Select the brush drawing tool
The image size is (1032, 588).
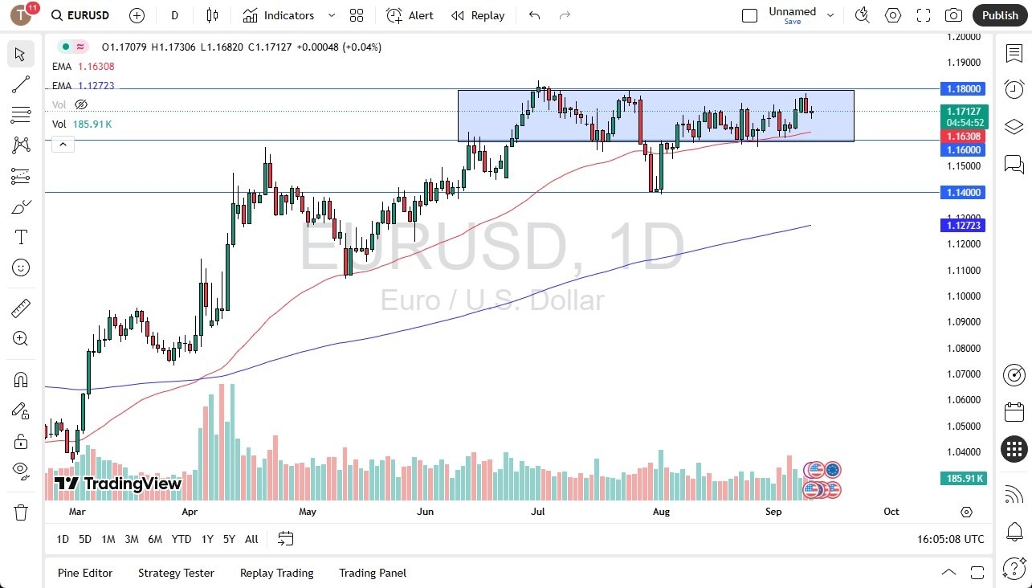click(x=20, y=206)
